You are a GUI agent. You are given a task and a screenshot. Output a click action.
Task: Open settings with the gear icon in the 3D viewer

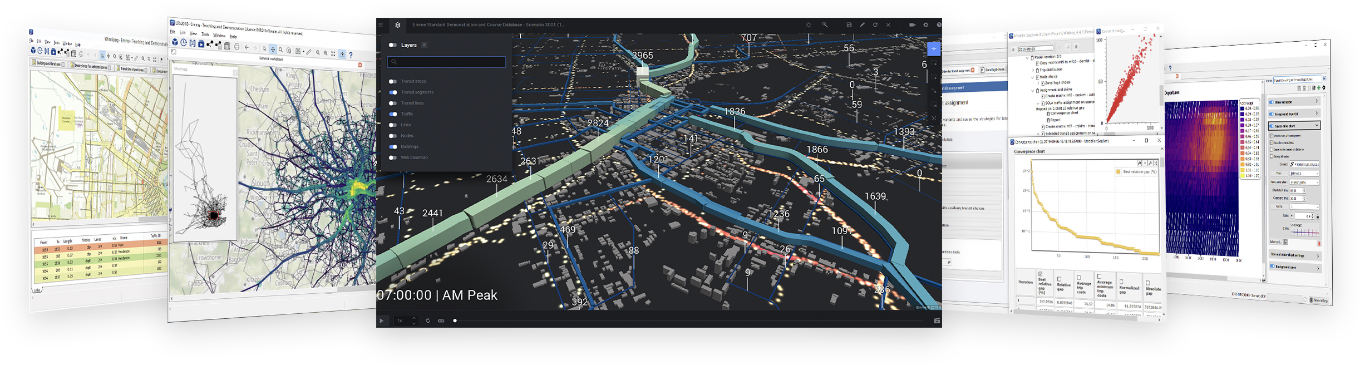coord(926,25)
